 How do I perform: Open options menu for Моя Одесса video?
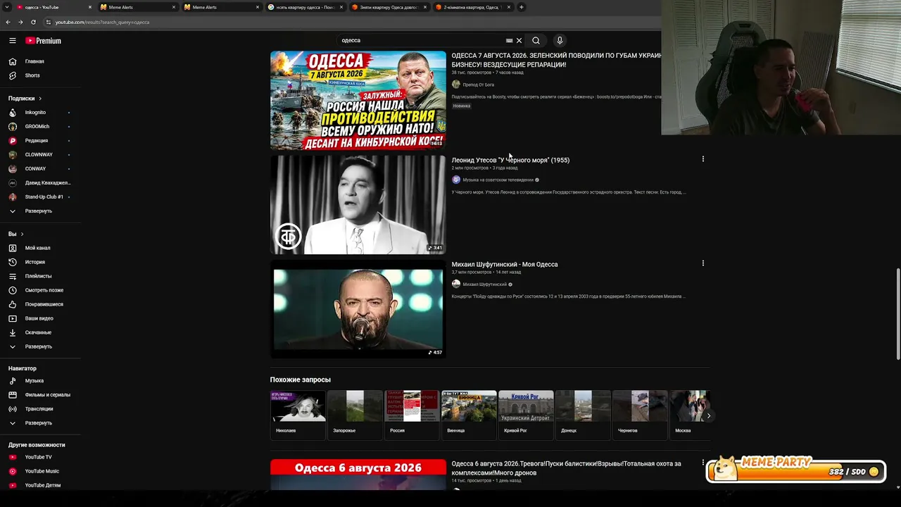tap(702, 263)
